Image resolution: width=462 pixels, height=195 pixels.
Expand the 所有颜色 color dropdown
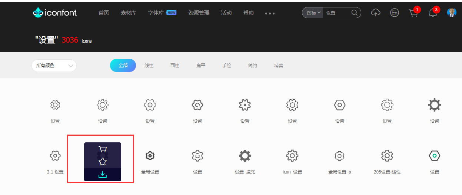(x=54, y=66)
